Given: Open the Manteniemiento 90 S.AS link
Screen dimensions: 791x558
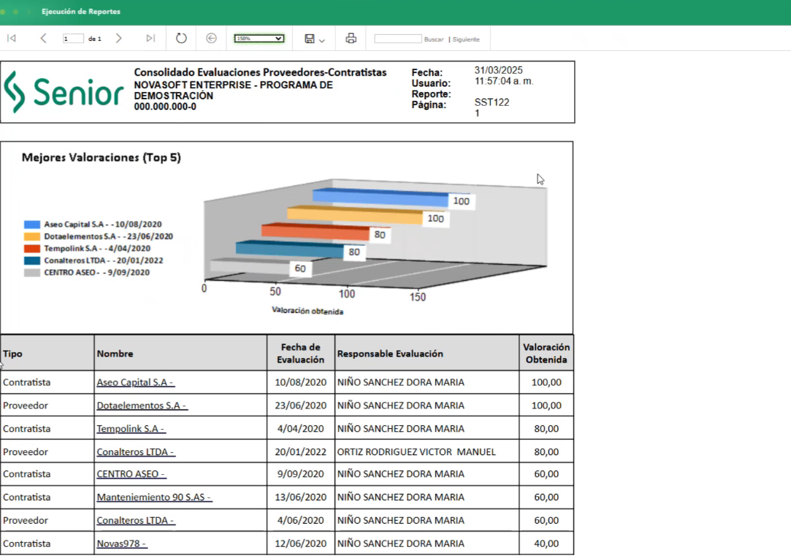Looking at the screenshot, I should tap(154, 497).
